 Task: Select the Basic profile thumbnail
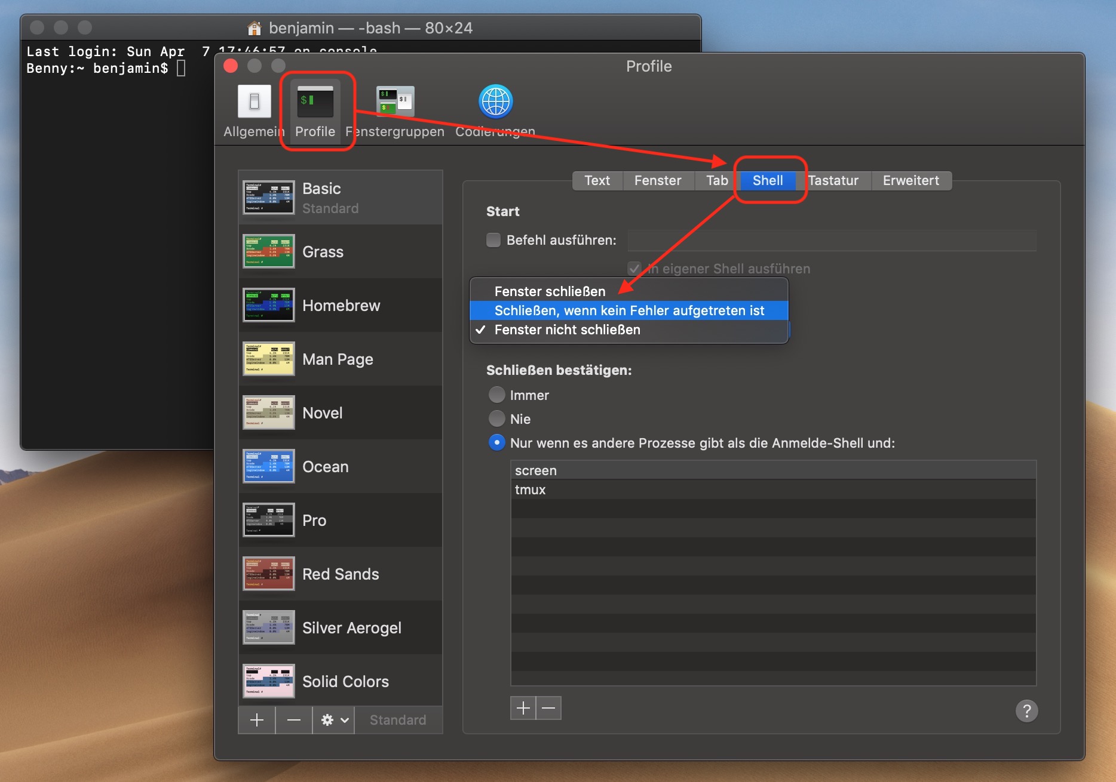(x=269, y=198)
